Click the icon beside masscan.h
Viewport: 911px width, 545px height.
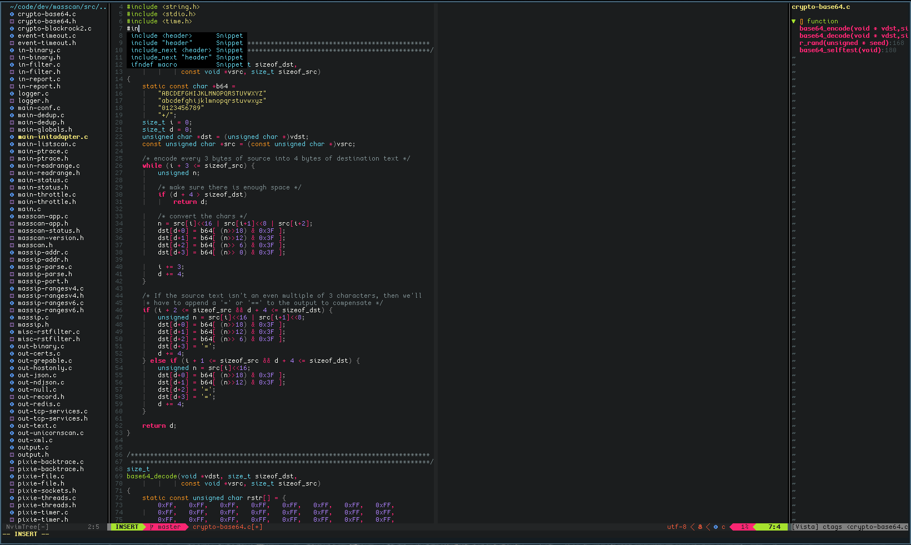(12, 245)
